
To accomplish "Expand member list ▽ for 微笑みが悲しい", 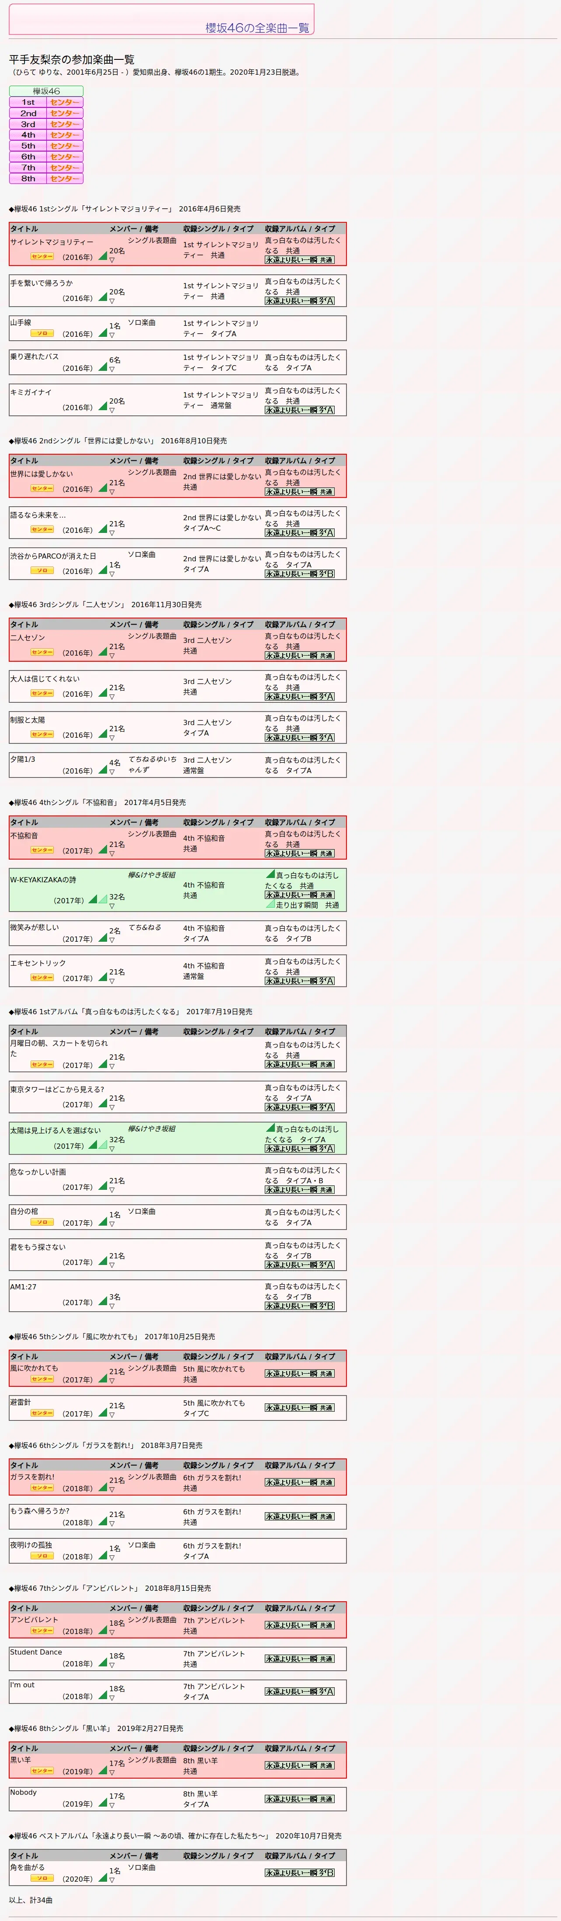I will tap(112, 940).
